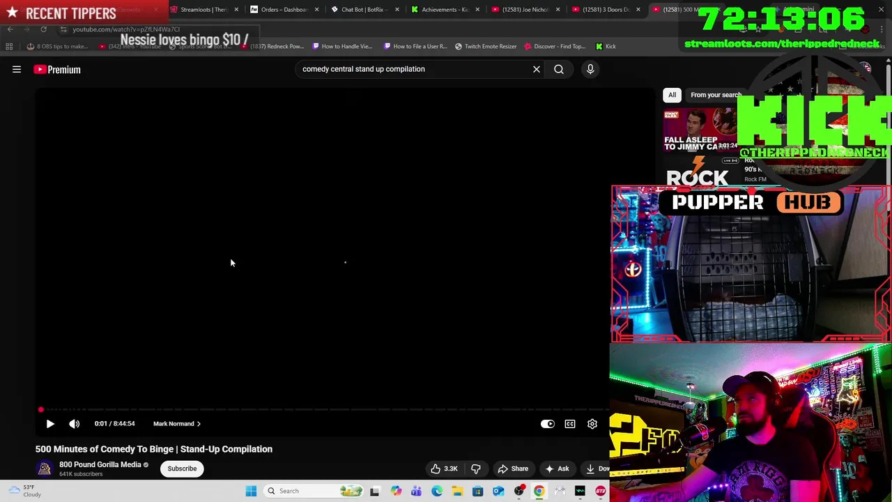Go to YouTube Premium home logo
The height and width of the screenshot is (502, 892).
(57, 69)
